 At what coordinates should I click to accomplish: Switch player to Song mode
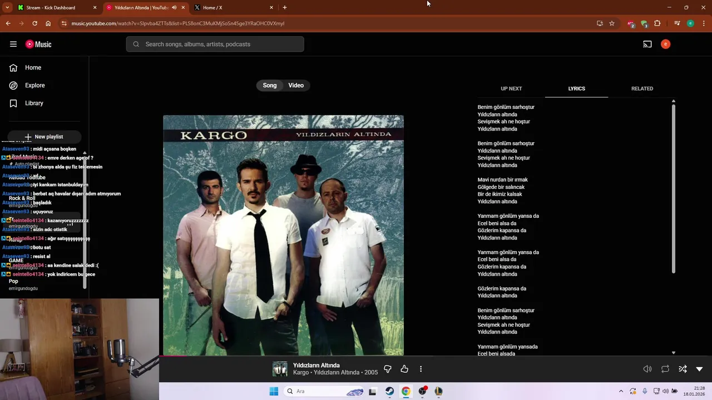click(270, 86)
